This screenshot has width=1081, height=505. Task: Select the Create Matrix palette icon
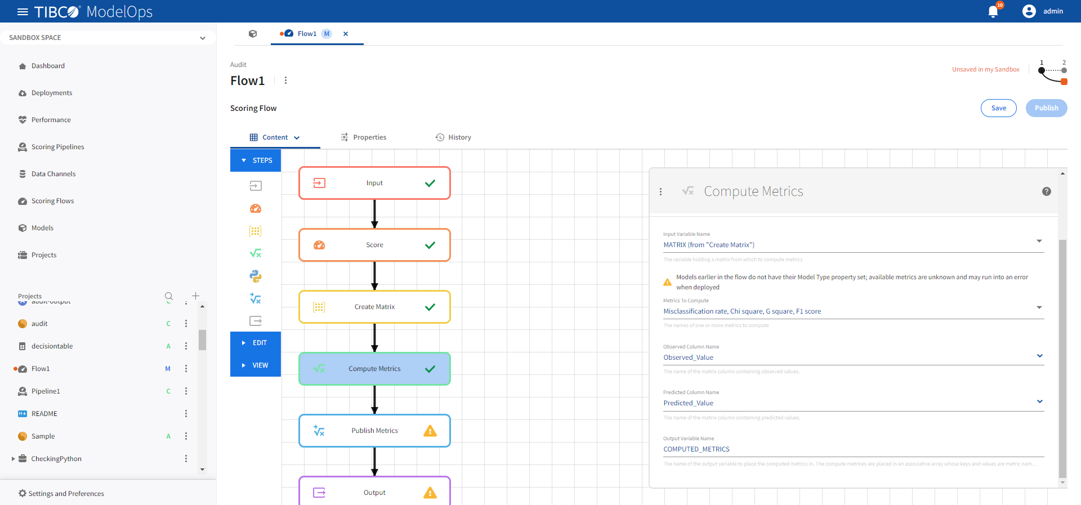256,231
